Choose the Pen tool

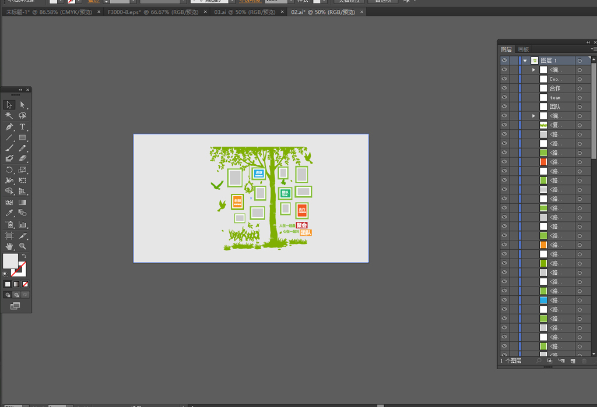(9, 127)
